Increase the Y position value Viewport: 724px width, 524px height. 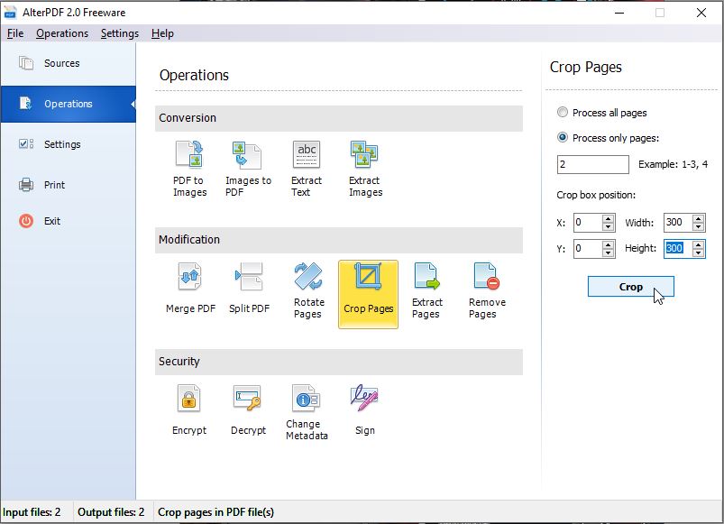tap(608, 244)
